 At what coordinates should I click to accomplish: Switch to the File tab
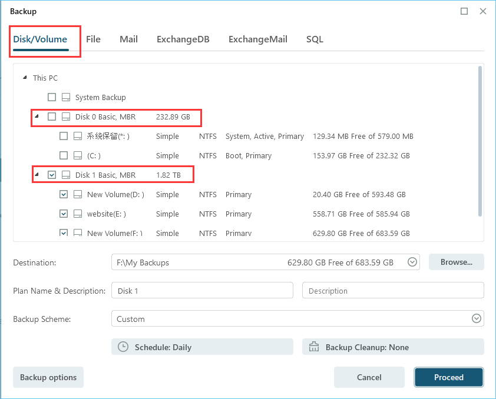pyautogui.click(x=93, y=39)
